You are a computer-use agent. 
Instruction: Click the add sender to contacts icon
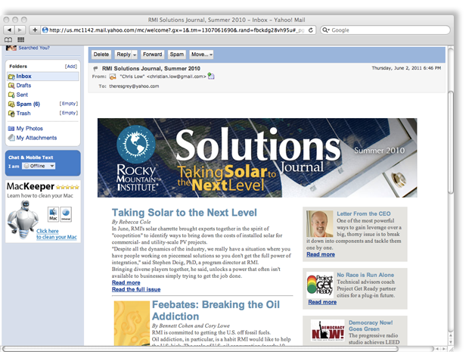211,76
